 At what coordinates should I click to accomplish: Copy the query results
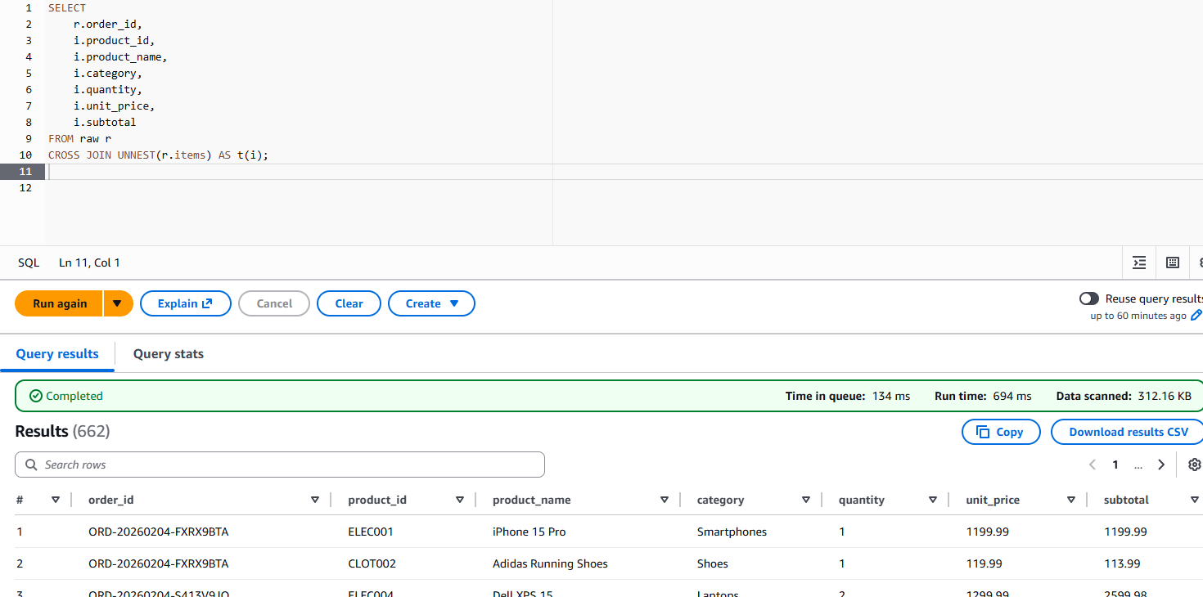pos(1000,432)
